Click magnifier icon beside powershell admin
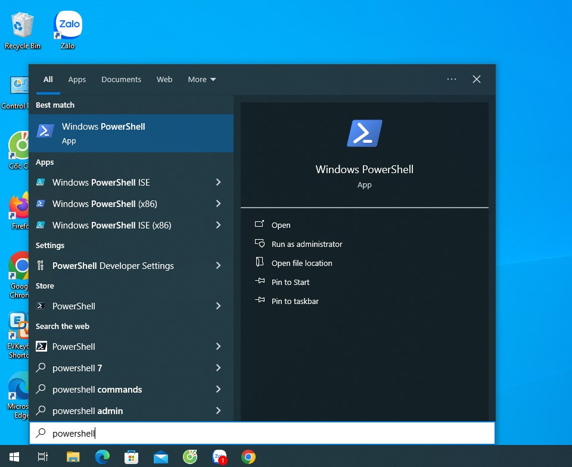 pos(41,410)
